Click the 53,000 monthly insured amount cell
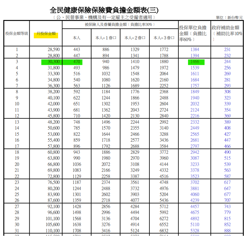 (x=53, y=134)
